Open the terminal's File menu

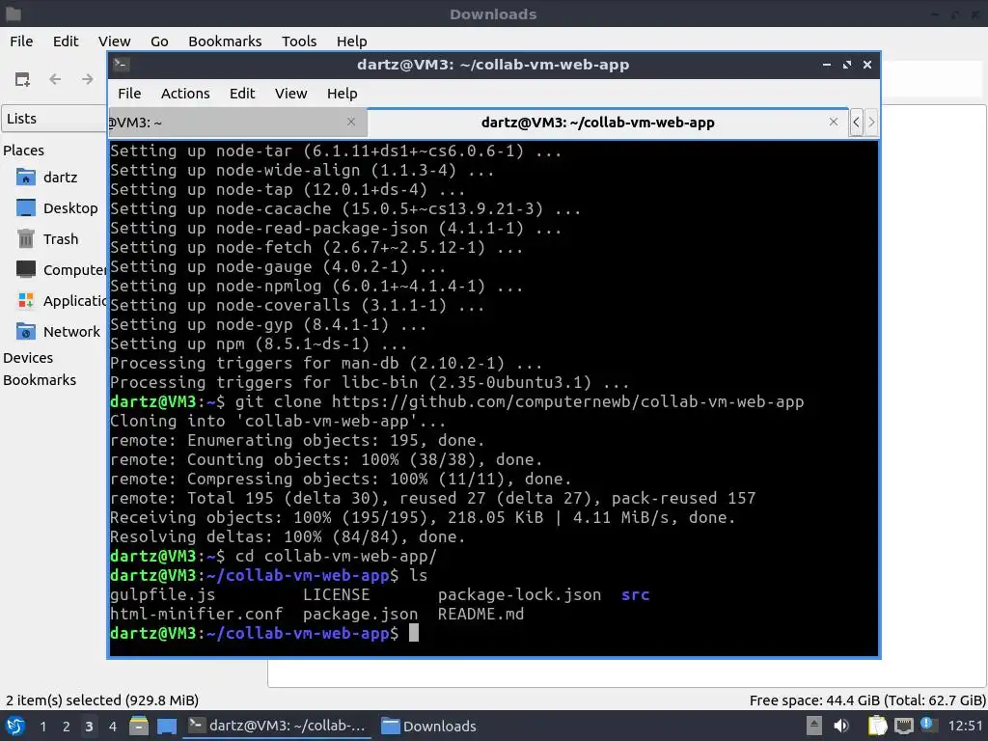[x=129, y=94]
